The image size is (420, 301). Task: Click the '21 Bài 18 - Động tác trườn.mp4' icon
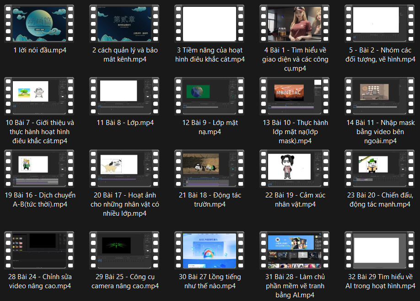click(210, 169)
